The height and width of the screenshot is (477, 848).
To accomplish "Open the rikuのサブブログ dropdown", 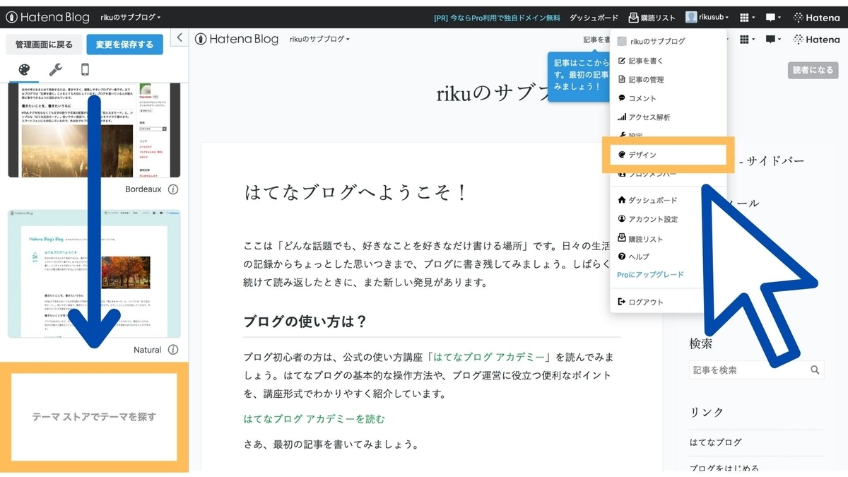I will pyautogui.click(x=129, y=17).
